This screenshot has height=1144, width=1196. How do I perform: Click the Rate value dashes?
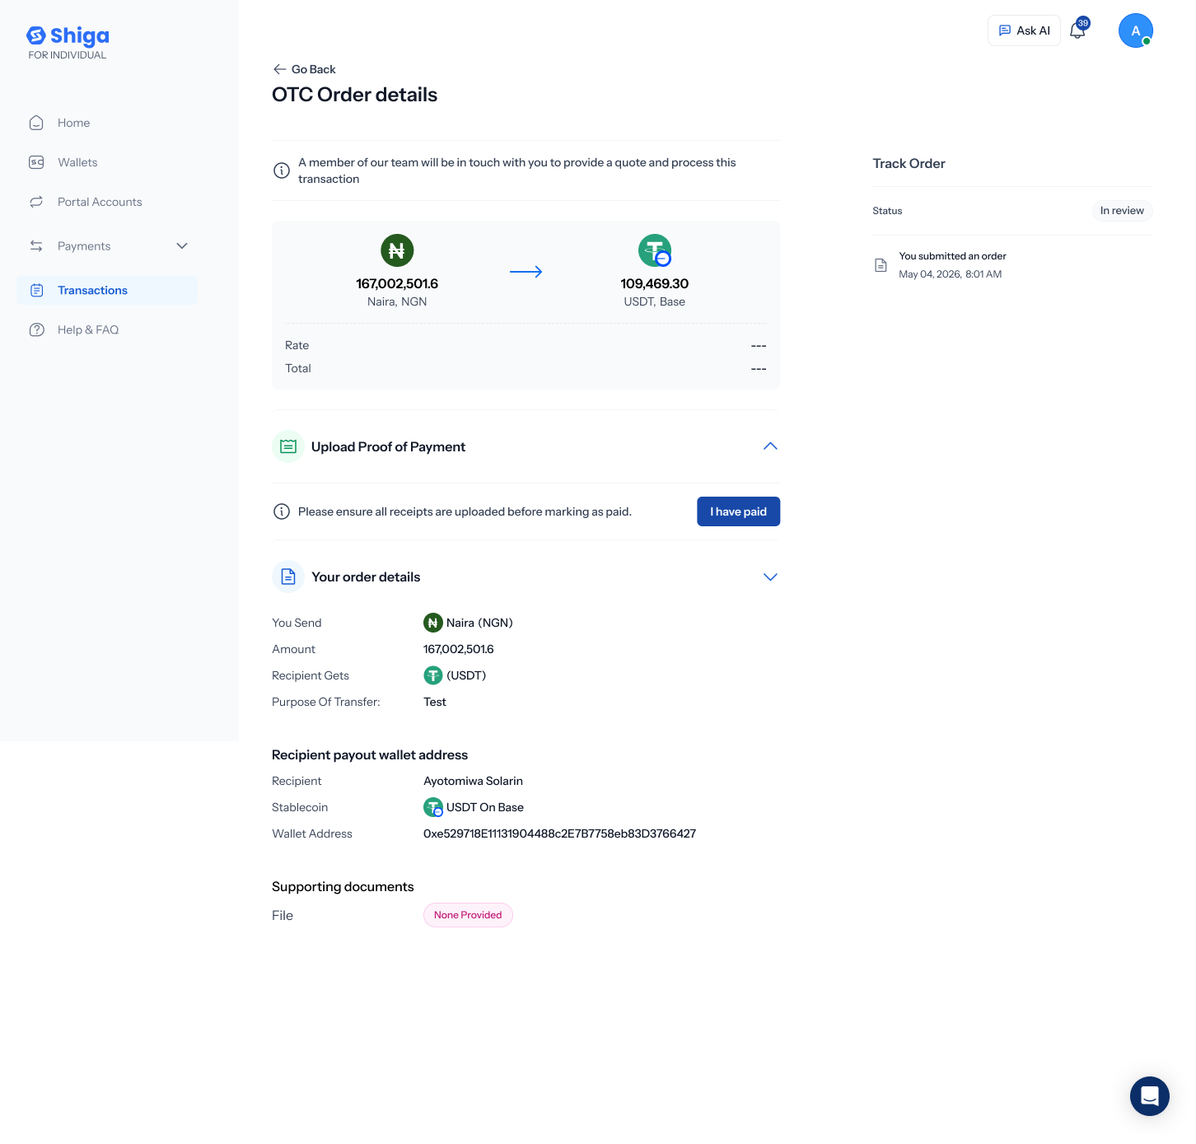tap(759, 345)
